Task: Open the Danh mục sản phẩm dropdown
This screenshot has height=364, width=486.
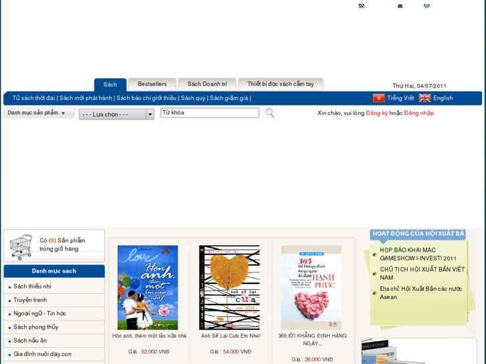Action: coord(39,113)
